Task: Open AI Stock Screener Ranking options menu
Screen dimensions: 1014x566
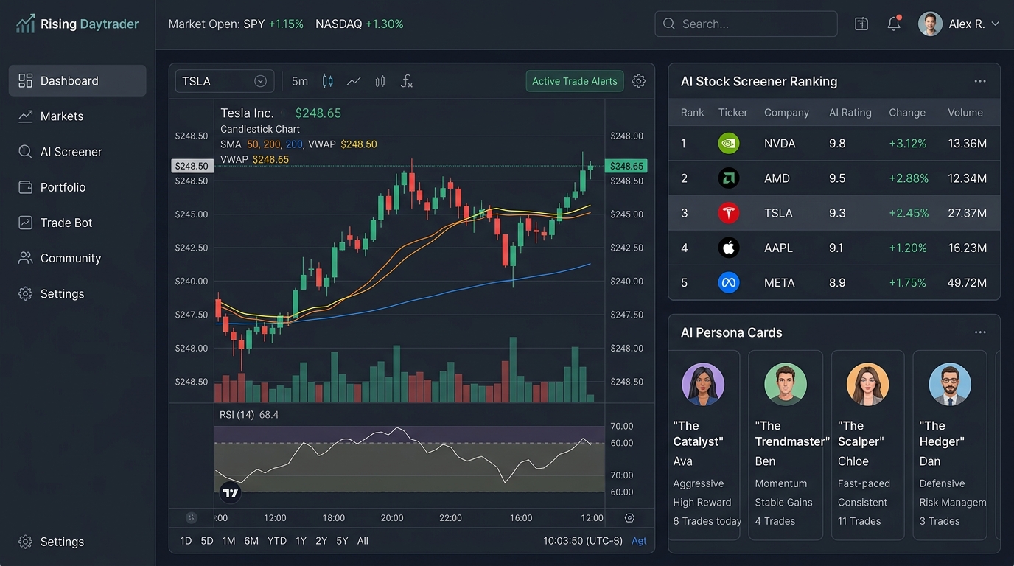Action: coord(980,82)
